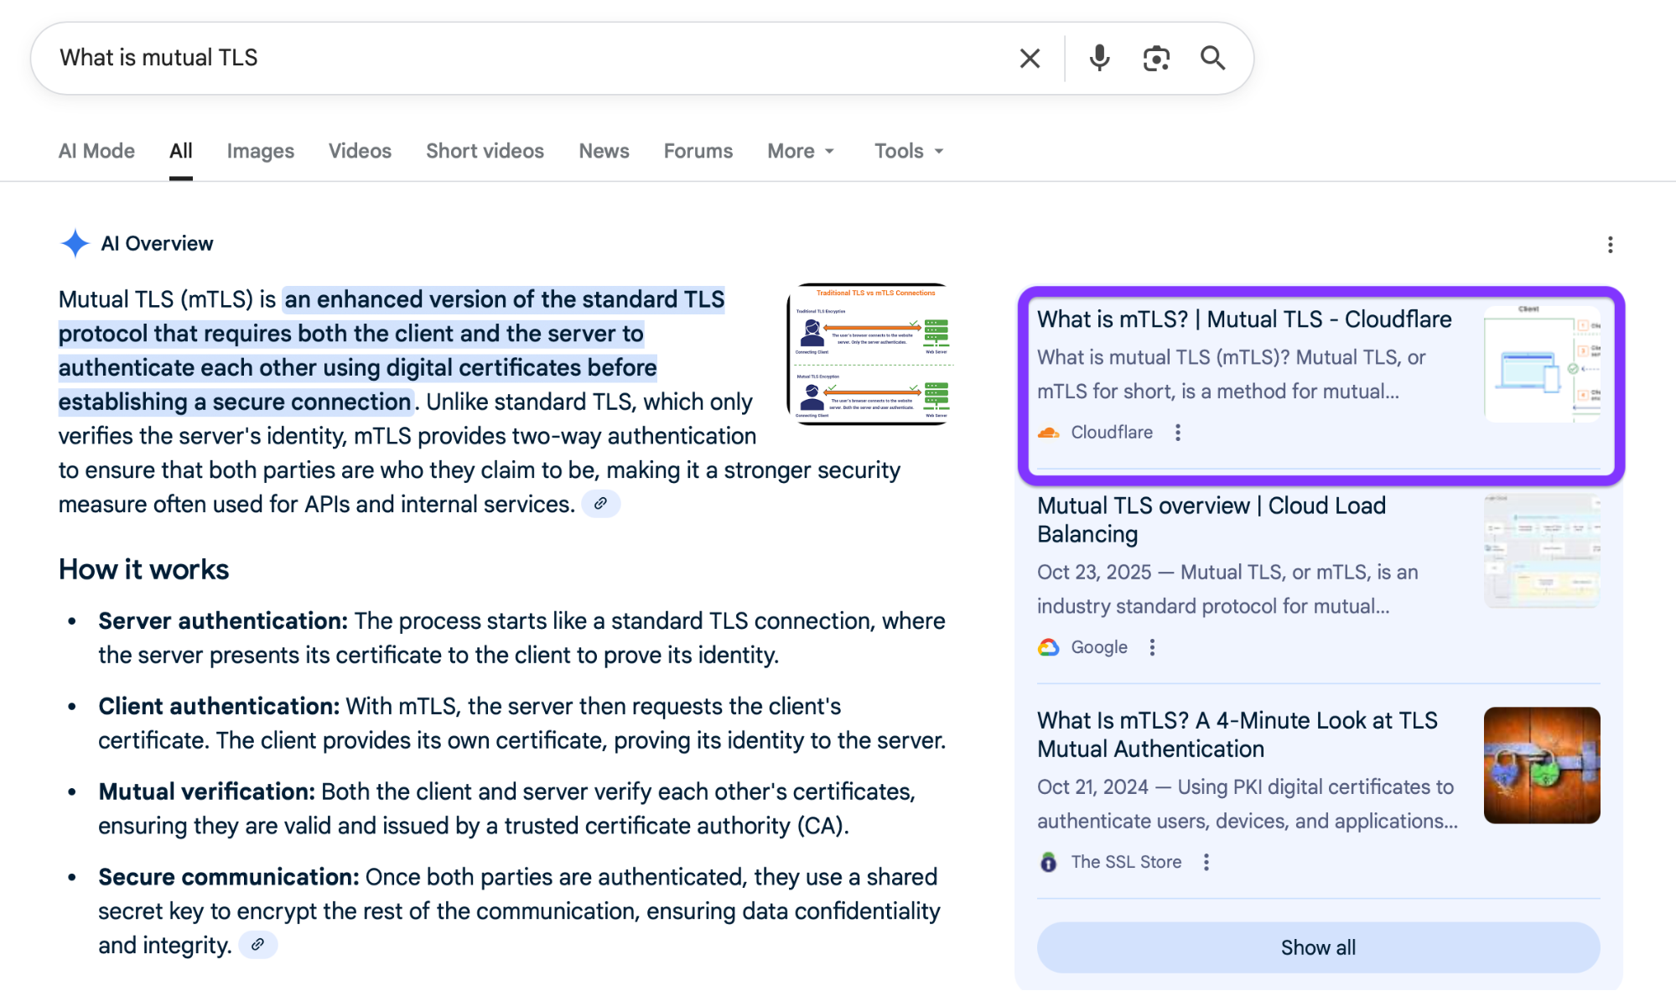1676x991 pixels.
Task: Open AI Overview three-dot options menu
Action: 1610,245
